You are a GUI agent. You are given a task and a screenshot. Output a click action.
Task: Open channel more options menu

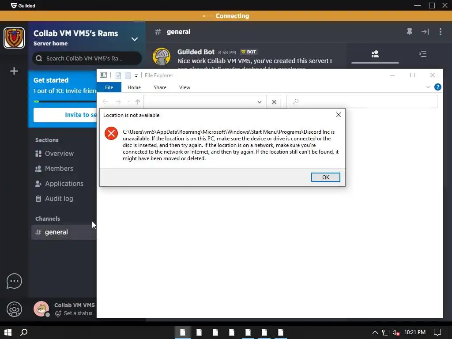point(440,32)
